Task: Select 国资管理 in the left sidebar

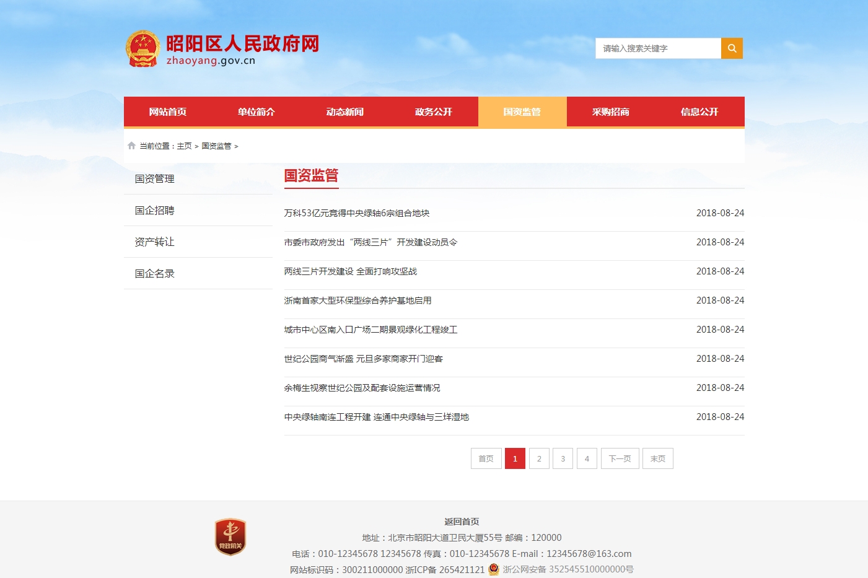Action: [155, 179]
